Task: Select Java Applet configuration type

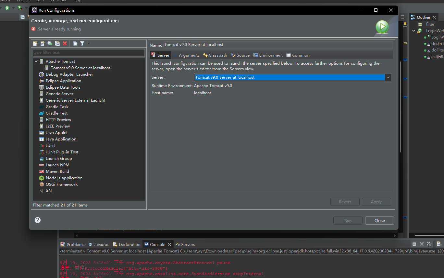Action: (57, 132)
